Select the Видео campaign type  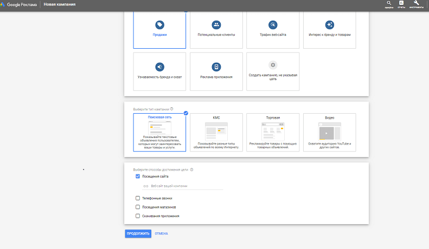click(329, 133)
